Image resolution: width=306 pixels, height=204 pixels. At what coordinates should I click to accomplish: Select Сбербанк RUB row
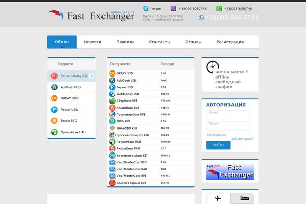coord(150,101)
